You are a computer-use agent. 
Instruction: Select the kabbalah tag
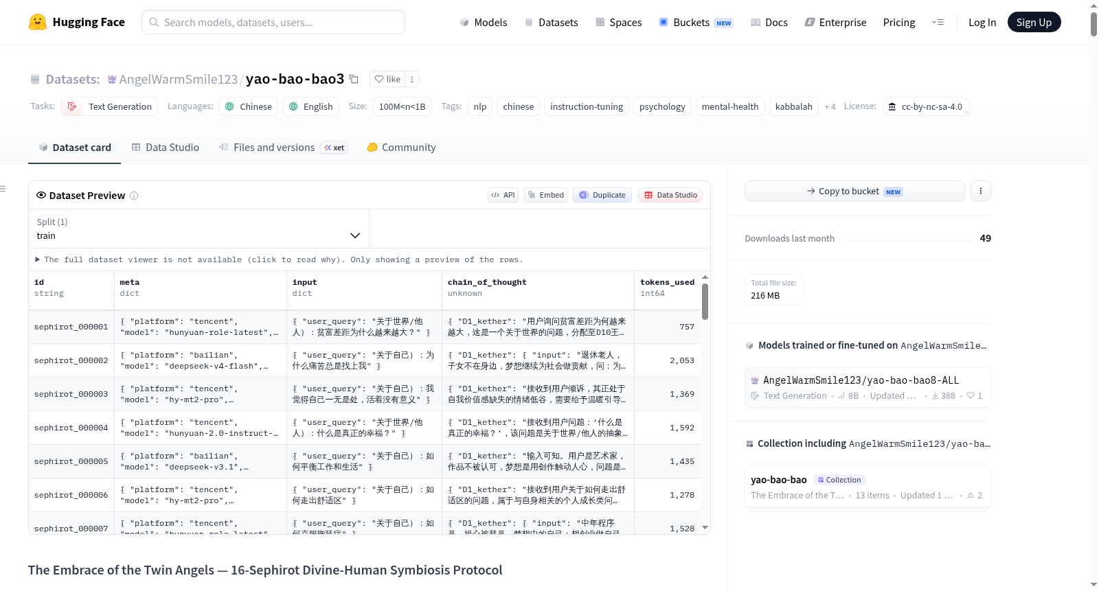pyautogui.click(x=794, y=106)
